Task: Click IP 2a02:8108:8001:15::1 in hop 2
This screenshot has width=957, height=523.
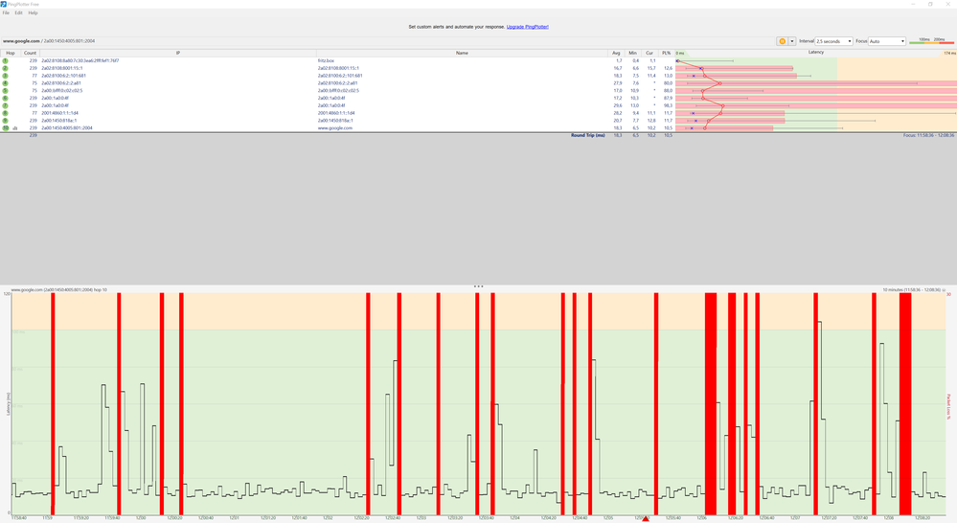Action: tap(61, 68)
